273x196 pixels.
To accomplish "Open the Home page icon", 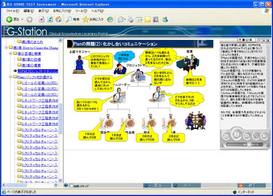I will pos(59,19).
